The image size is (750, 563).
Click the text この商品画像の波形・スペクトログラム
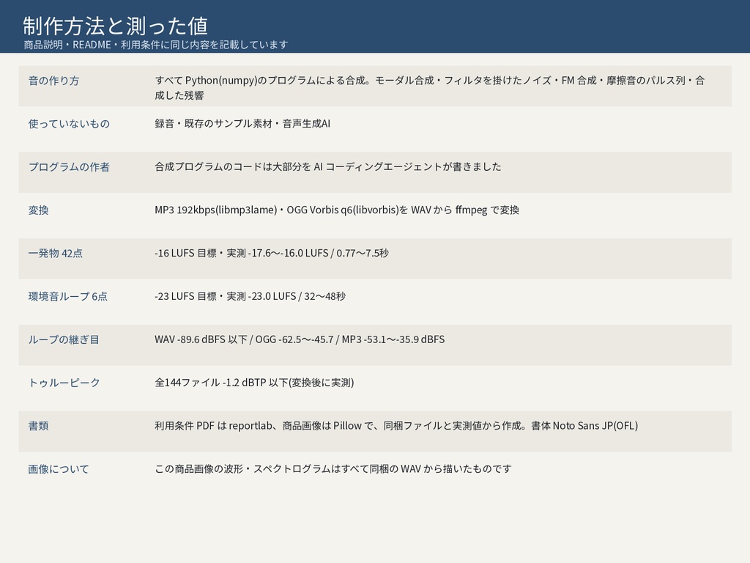[x=243, y=468]
